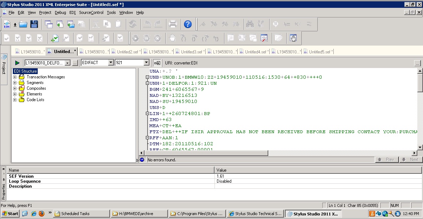
Task: Expand the Code Lists tree node
Action: [15, 100]
